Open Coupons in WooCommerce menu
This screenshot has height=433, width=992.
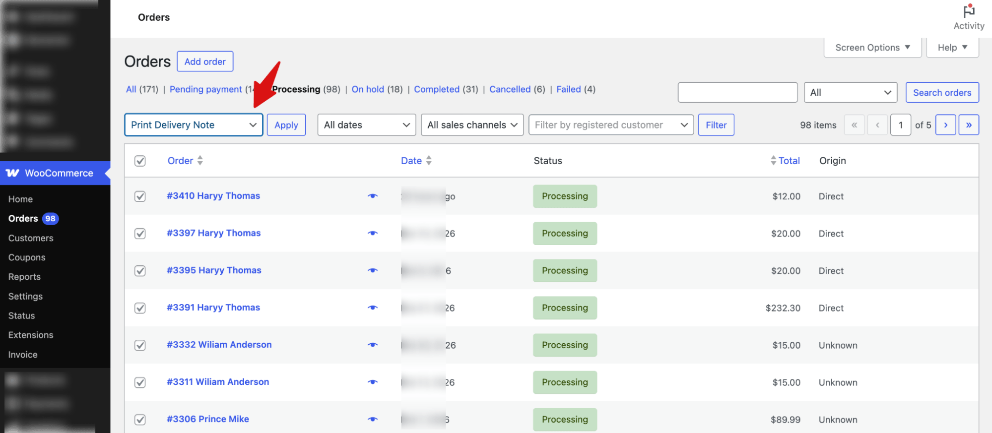coord(27,257)
